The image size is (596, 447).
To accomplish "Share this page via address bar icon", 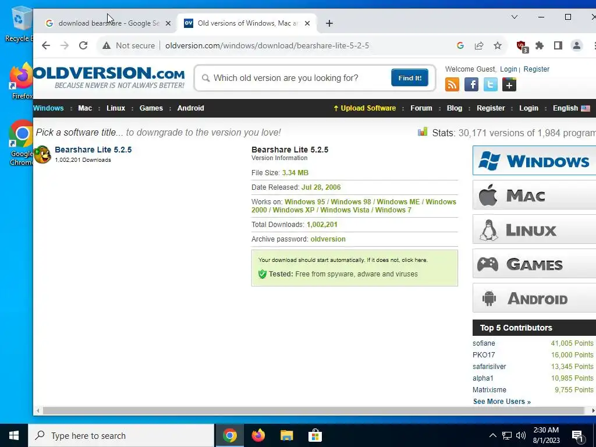I will point(479,45).
